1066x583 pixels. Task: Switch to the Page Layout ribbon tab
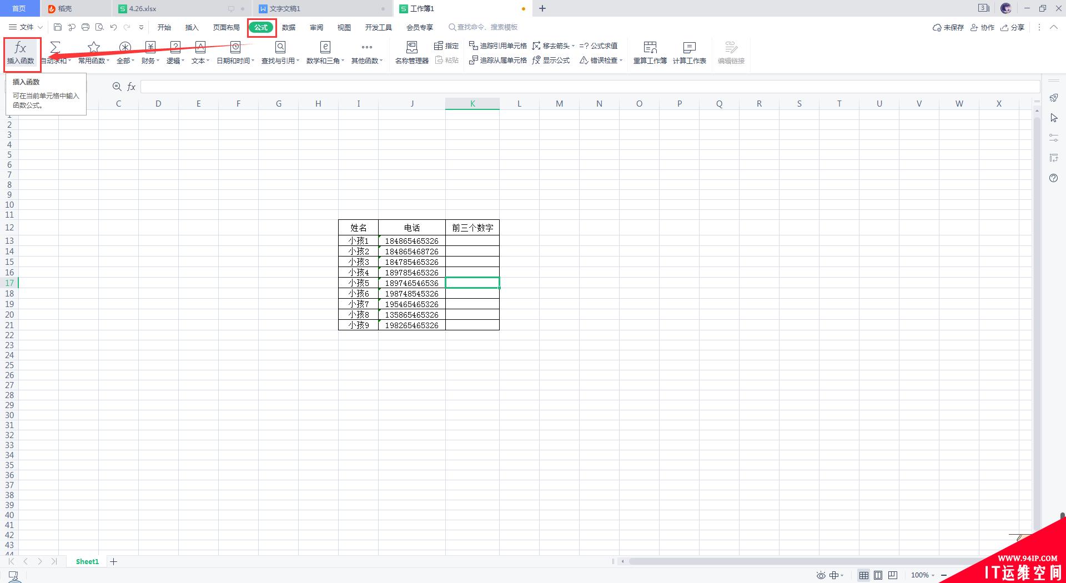[x=226, y=27]
